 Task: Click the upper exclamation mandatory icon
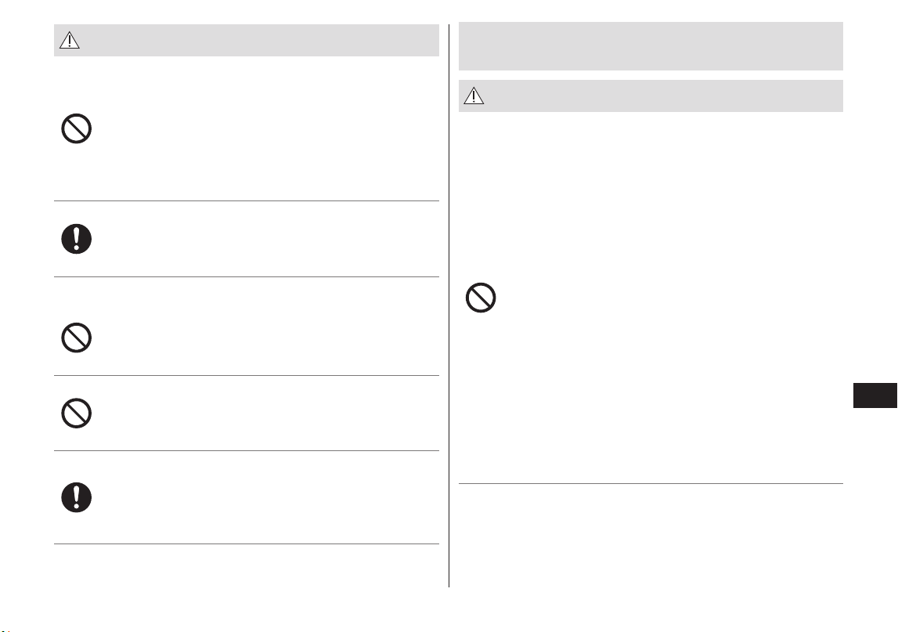(x=76, y=239)
